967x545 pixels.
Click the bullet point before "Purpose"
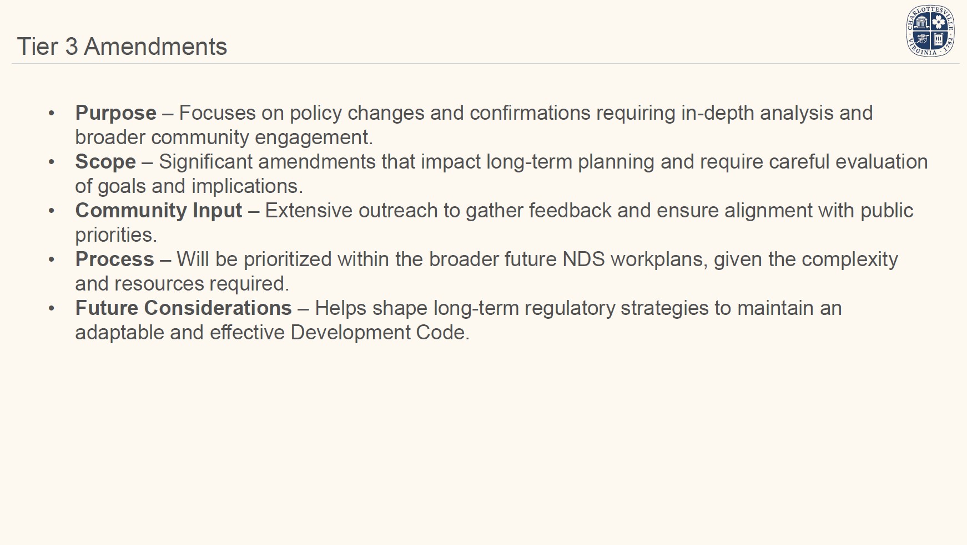coord(52,114)
